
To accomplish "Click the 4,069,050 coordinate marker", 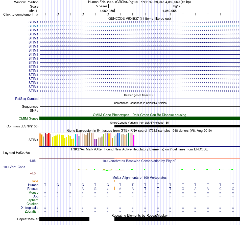I will [x=107, y=11].
